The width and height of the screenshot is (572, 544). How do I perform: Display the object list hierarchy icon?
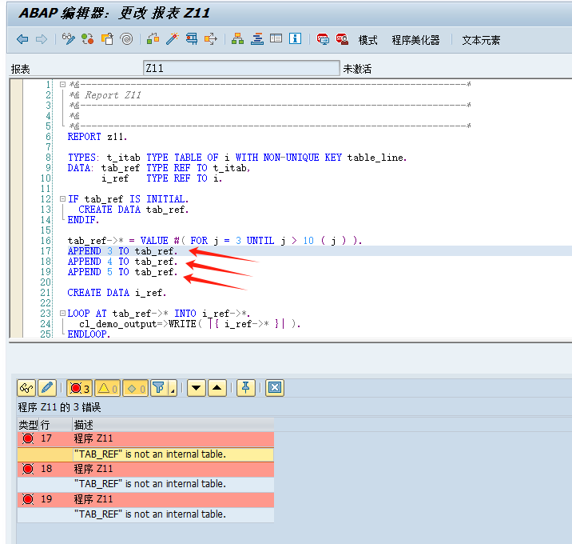(x=237, y=38)
